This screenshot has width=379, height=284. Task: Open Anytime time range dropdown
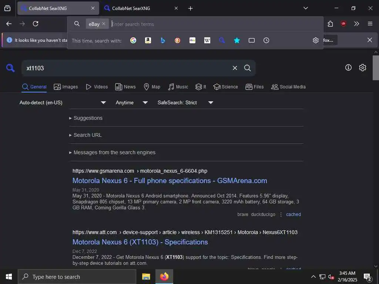(132, 103)
